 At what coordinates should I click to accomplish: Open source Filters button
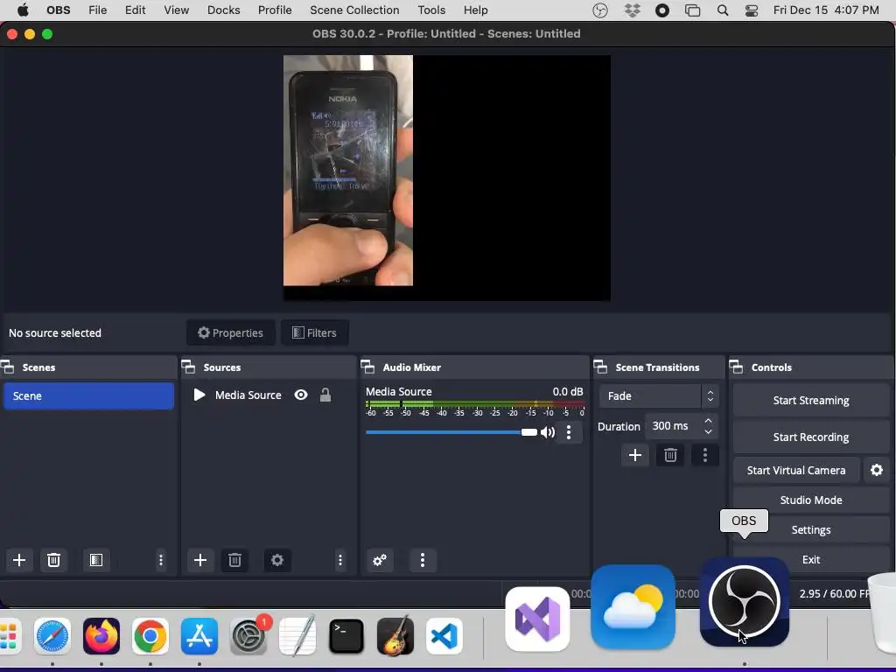[x=314, y=332]
